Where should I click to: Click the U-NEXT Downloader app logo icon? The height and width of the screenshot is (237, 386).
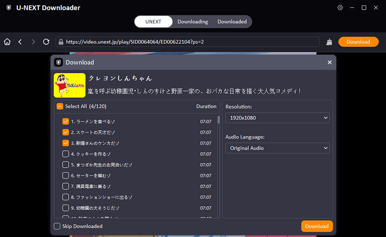(9, 8)
